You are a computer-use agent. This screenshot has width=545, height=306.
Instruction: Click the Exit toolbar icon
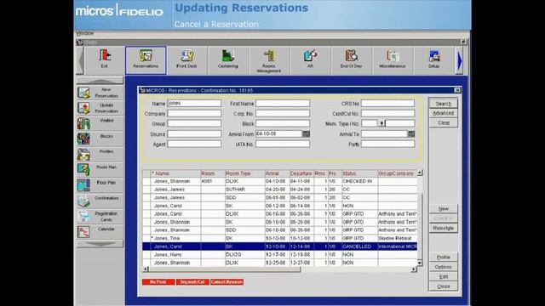[x=104, y=60]
